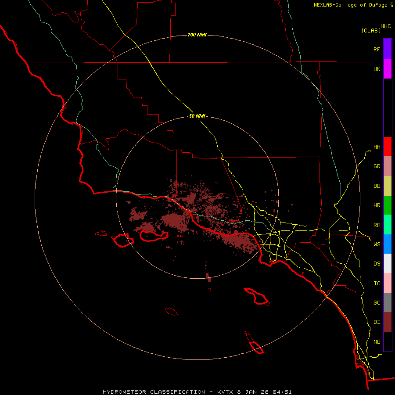Click the HR legend label

(377, 205)
